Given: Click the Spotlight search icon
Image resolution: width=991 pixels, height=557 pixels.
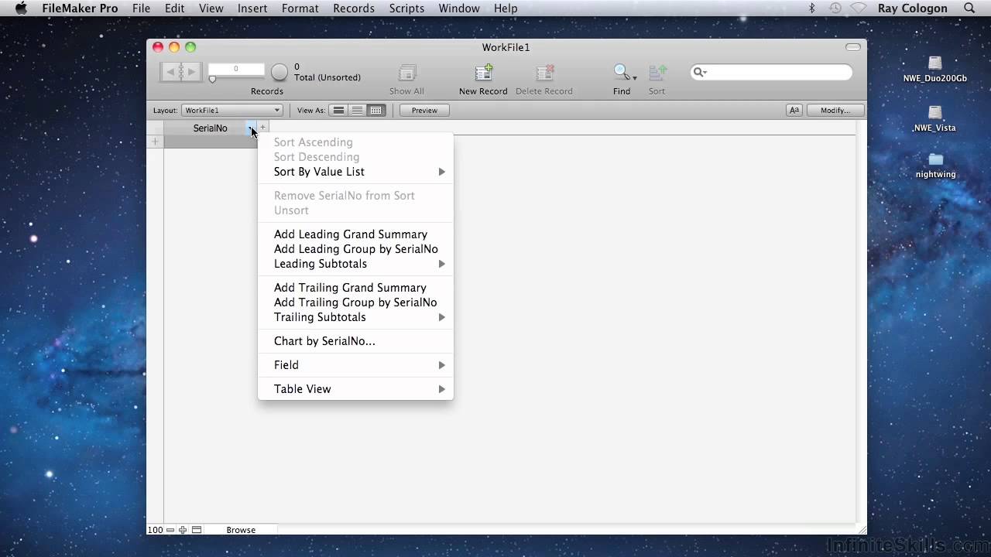Looking at the screenshot, I should coord(969,9).
